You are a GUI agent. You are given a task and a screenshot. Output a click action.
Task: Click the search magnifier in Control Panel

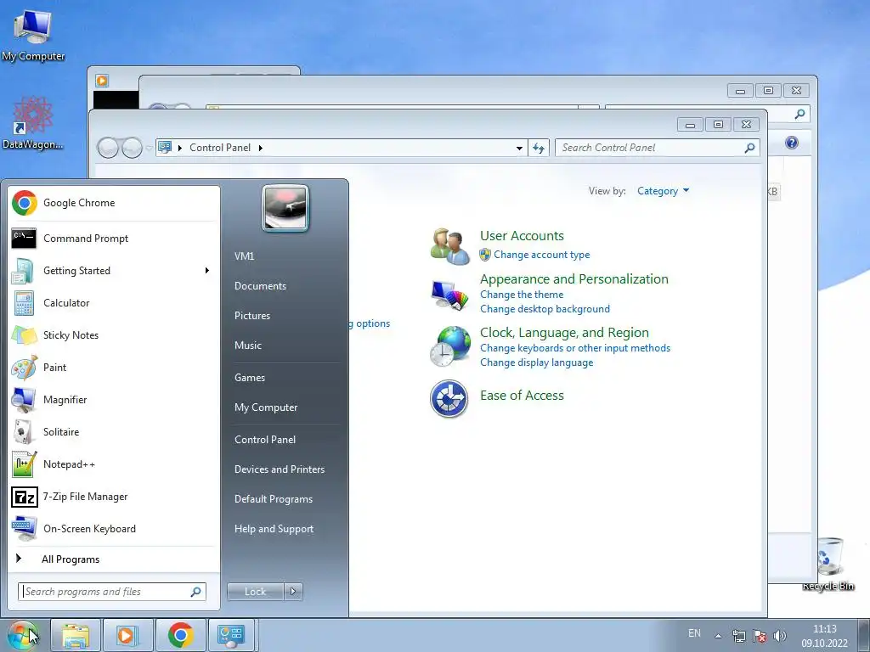[749, 148]
